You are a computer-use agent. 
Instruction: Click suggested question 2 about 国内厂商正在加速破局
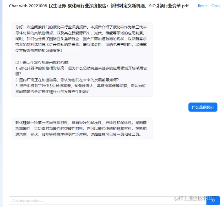point(67,80)
